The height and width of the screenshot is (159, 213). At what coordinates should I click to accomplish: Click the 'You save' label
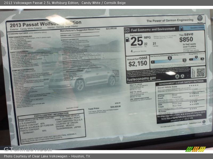186,34
